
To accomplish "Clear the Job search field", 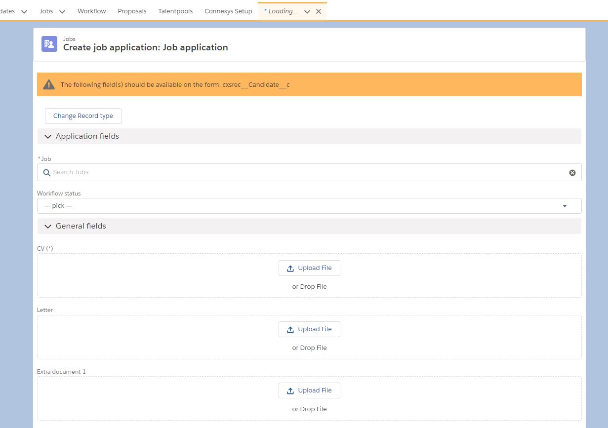I will pos(572,173).
